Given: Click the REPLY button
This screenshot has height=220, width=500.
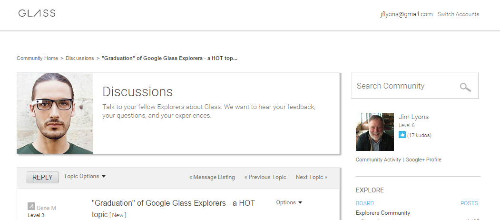Looking at the screenshot, I should pyautogui.click(x=42, y=177).
